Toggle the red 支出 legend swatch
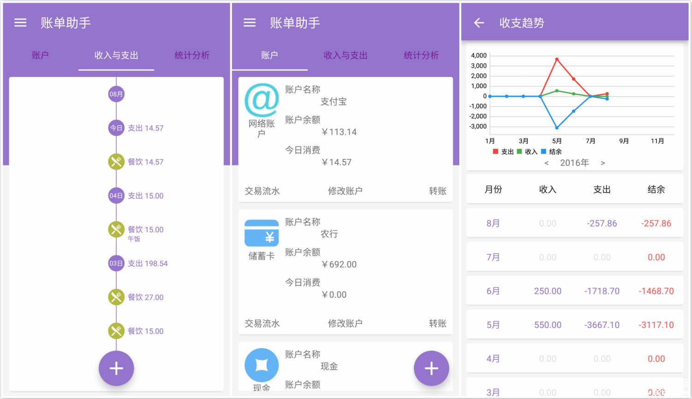The width and height of the screenshot is (692, 399). pos(495,152)
